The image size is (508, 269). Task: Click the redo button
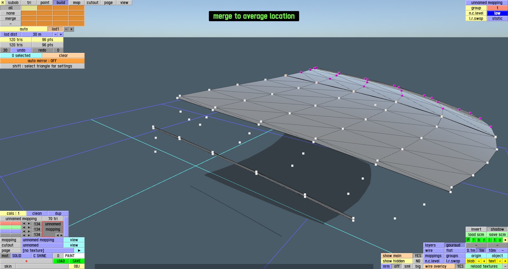point(42,50)
